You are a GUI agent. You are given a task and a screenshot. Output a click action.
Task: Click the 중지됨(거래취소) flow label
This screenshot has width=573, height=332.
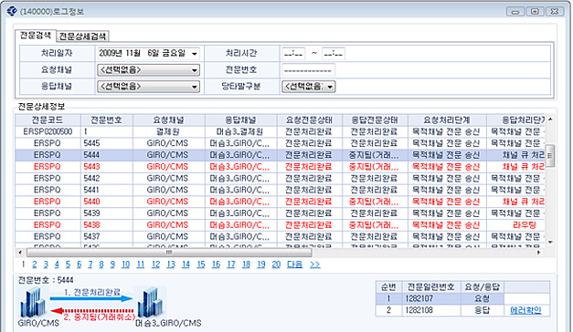pyautogui.click(x=100, y=316)
